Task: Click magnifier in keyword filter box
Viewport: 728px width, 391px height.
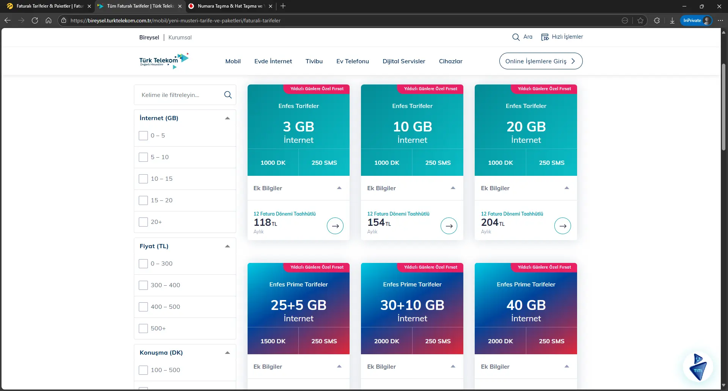Action: coord(228,95)
